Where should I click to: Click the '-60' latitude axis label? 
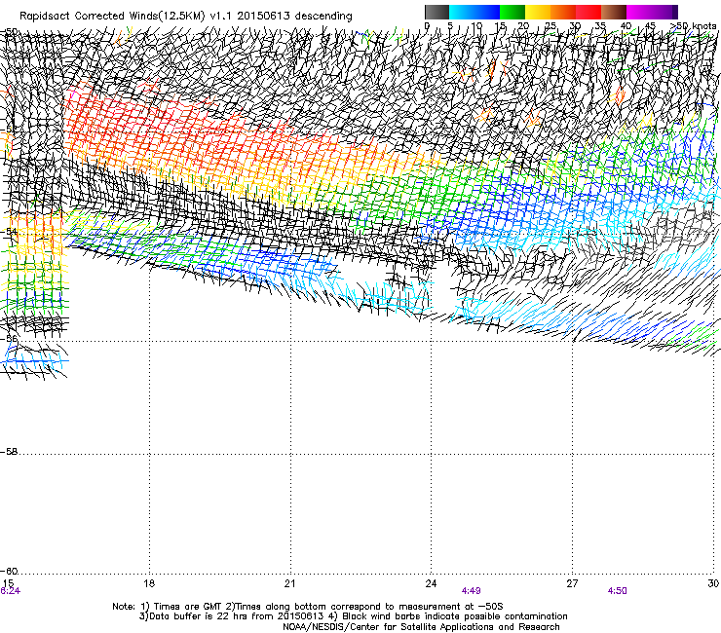[x=8, y=572]
